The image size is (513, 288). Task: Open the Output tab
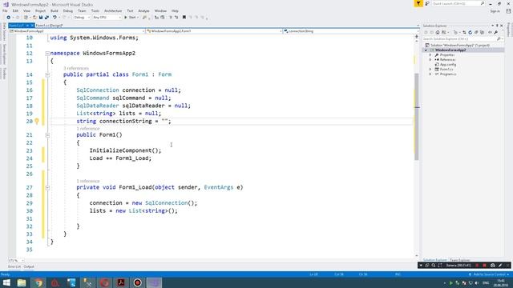tap(29, 266)
